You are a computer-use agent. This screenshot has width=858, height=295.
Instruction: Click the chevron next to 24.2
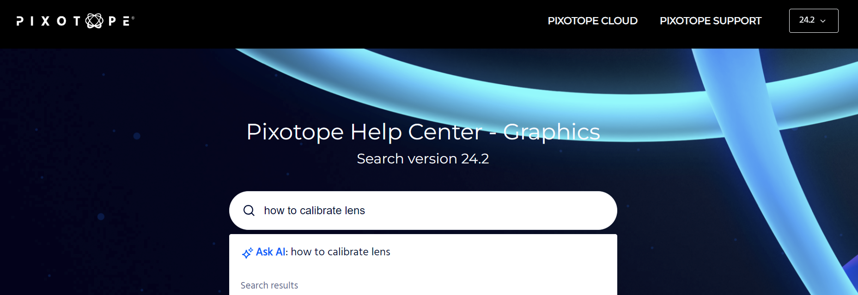(x=823, y=21)
